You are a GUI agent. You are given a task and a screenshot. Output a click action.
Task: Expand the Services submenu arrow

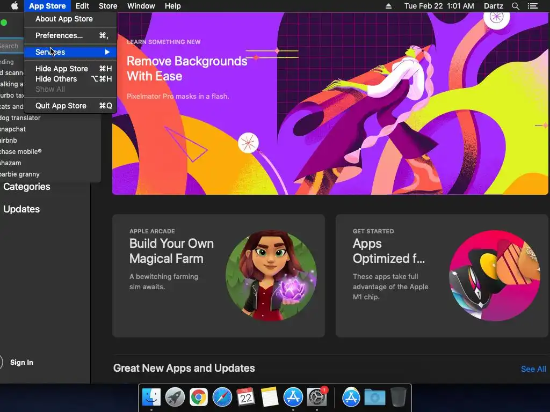(107, 52)
